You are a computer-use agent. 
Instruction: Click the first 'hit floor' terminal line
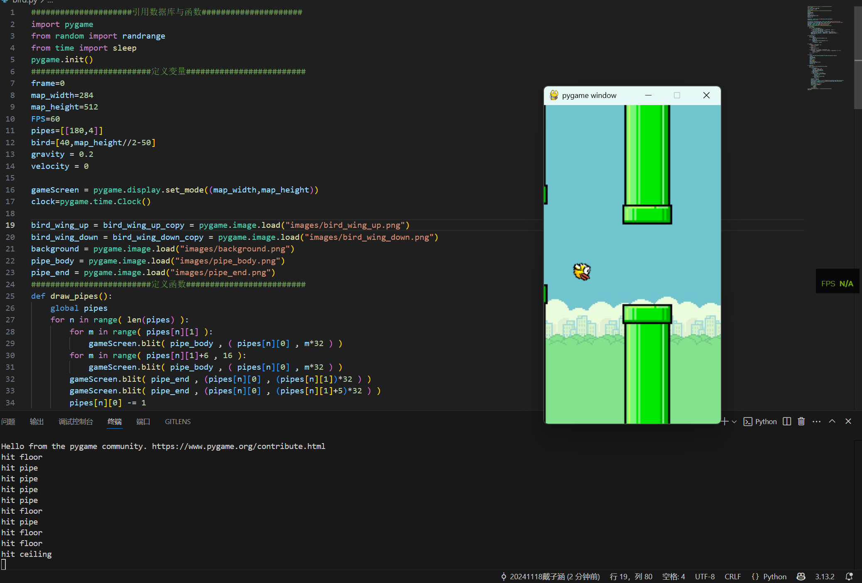tap(22, 457)
